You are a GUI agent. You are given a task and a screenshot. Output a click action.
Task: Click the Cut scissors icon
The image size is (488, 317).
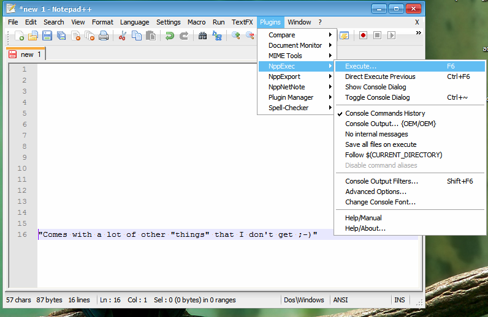click(123, 35)
